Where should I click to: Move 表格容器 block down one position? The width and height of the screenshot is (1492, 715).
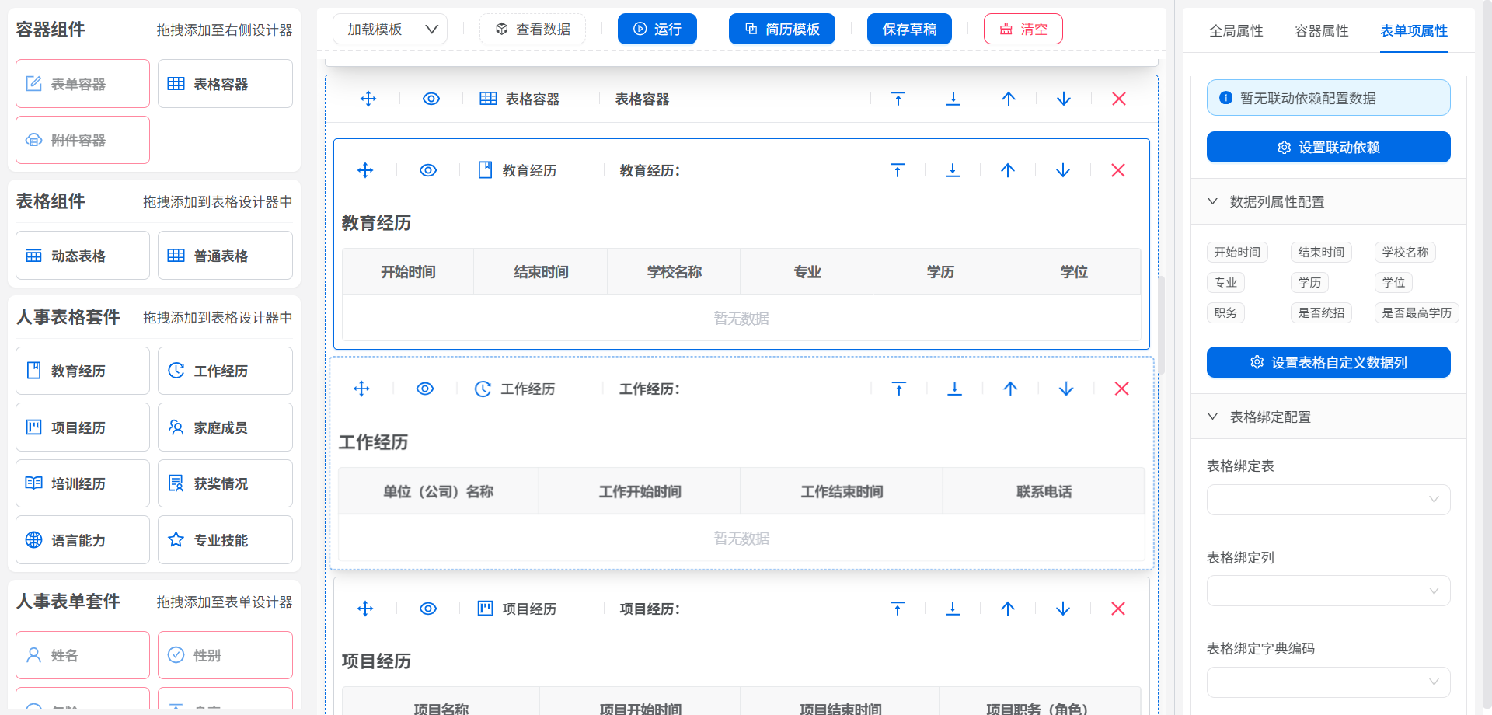[1064, 99]
